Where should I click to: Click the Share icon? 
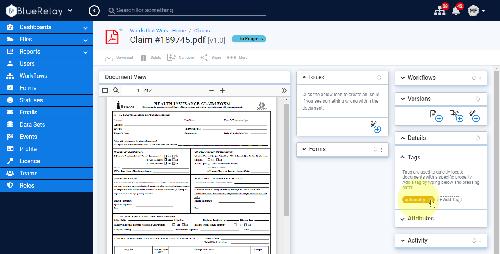tap(204, 58)
